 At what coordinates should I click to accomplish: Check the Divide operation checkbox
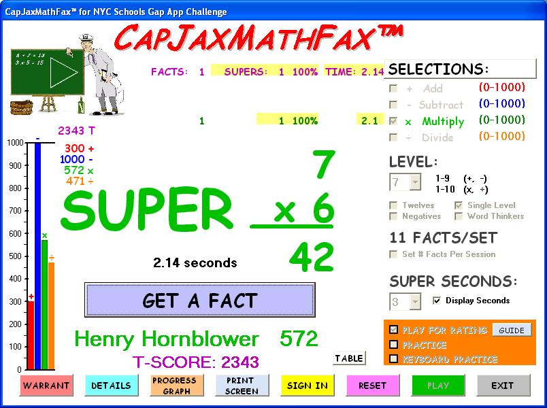393,137
